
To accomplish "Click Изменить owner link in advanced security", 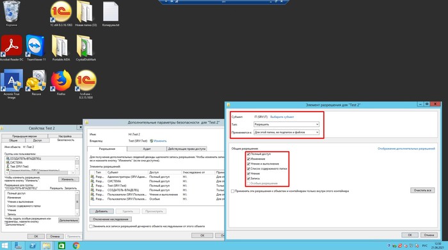I will point(160,141).
